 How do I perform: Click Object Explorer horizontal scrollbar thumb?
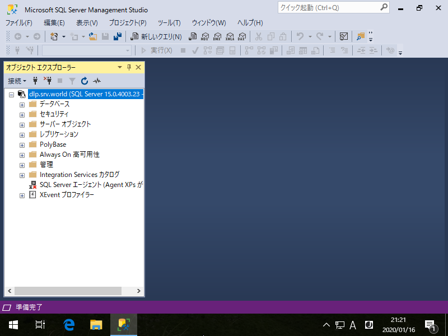point(68,291)
